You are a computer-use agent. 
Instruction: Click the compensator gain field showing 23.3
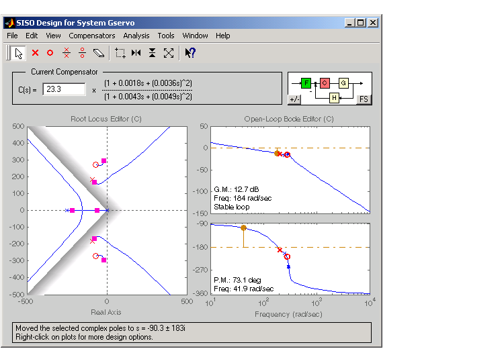(64, 89)
